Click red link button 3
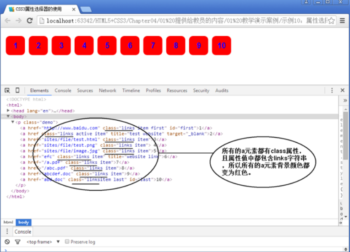Viewport: 350px width, 252px height. (61, 45)
